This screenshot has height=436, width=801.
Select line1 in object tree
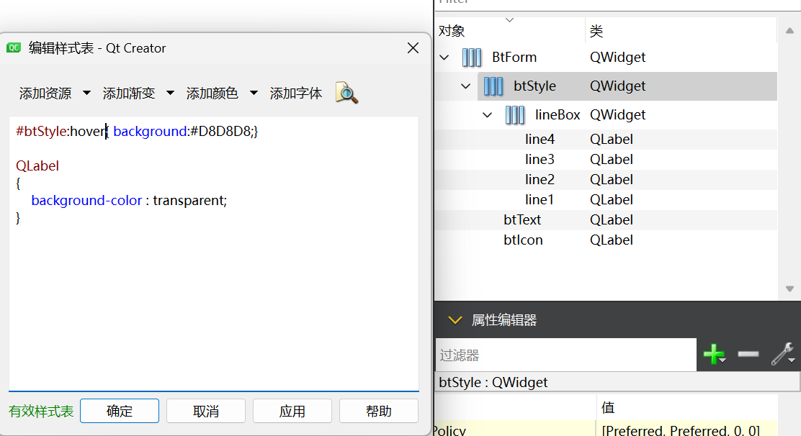(x=540, y=199)
